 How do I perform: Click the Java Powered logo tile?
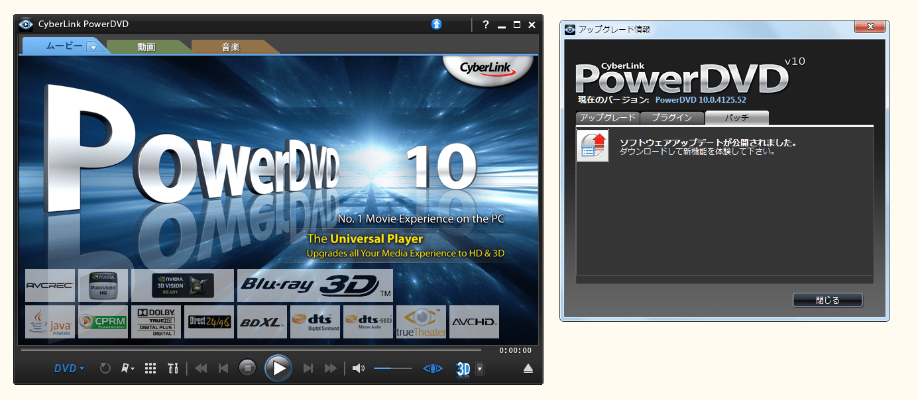[x=50, y=322]
